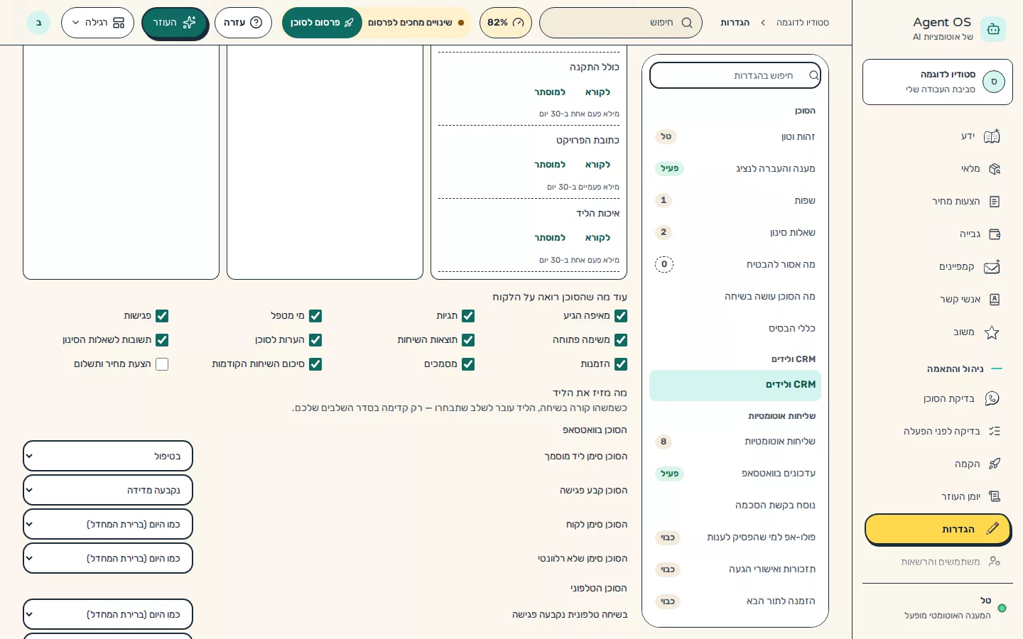1023x639 pixels.
Task: Open the רגילה view mode dropdown
Action: click(97, 23)
